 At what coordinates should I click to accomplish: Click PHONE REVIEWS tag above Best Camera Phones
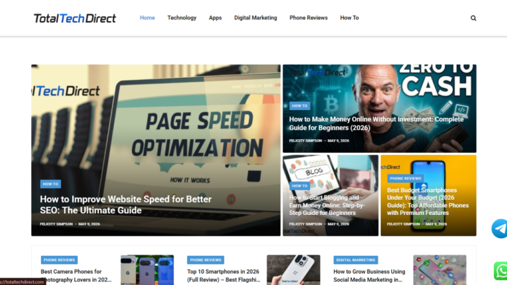pos(59,260)
